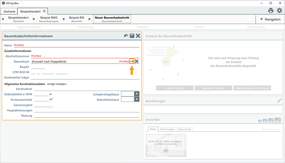
Task: Switch to the Startseite tab
Action: (9, 11)
